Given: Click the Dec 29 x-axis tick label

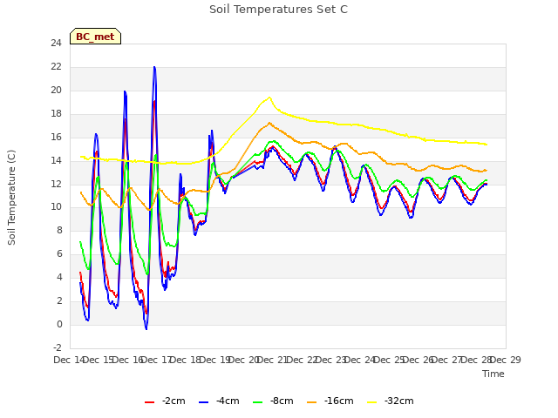Looking at the screenshot, I should (x=506, y=360).
